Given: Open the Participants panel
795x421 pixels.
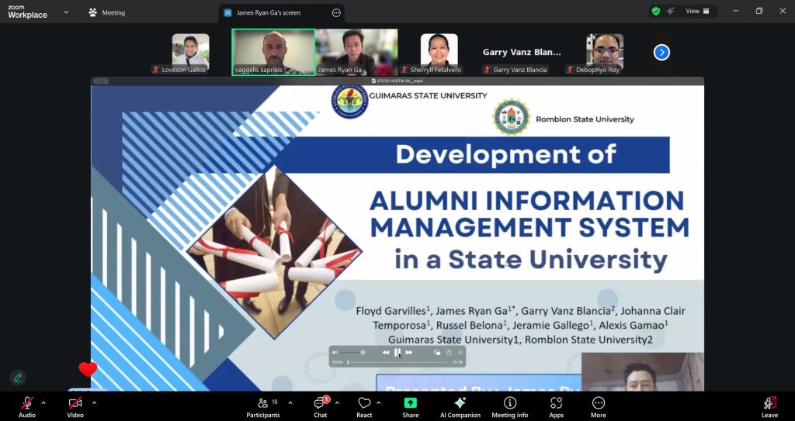Looking at the screenshot, I should coord(263,405).
